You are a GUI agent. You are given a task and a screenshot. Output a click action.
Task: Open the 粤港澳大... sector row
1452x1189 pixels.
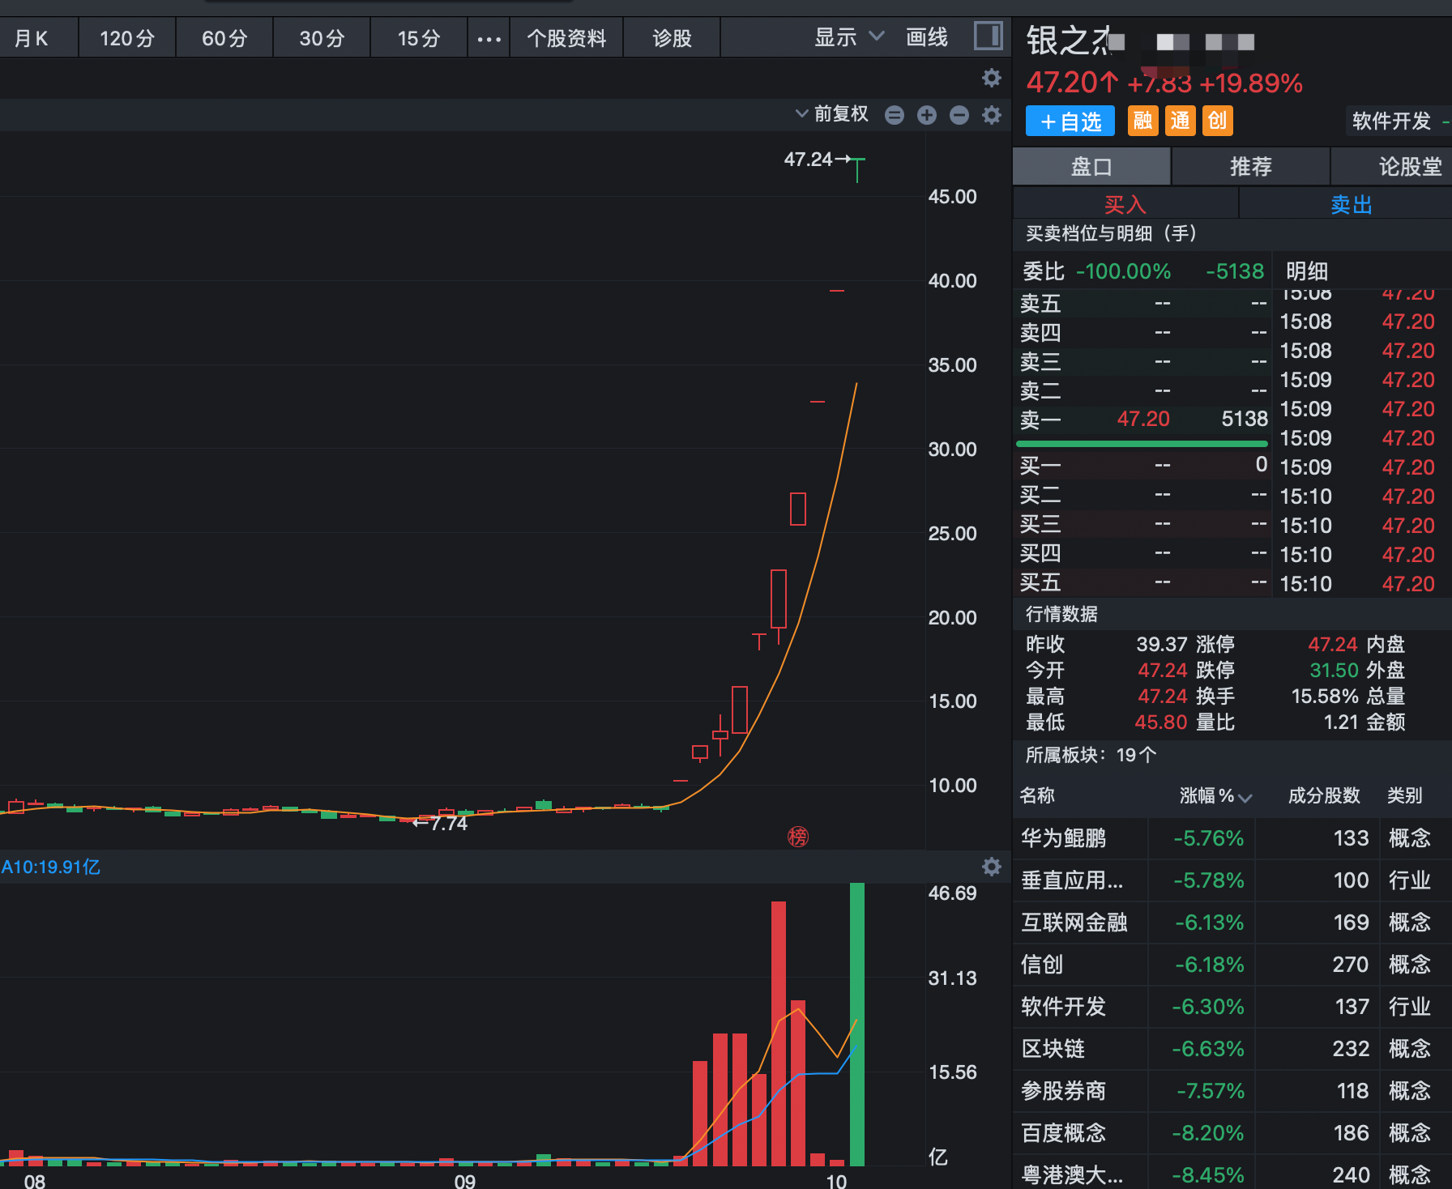click(1232, 1172)
